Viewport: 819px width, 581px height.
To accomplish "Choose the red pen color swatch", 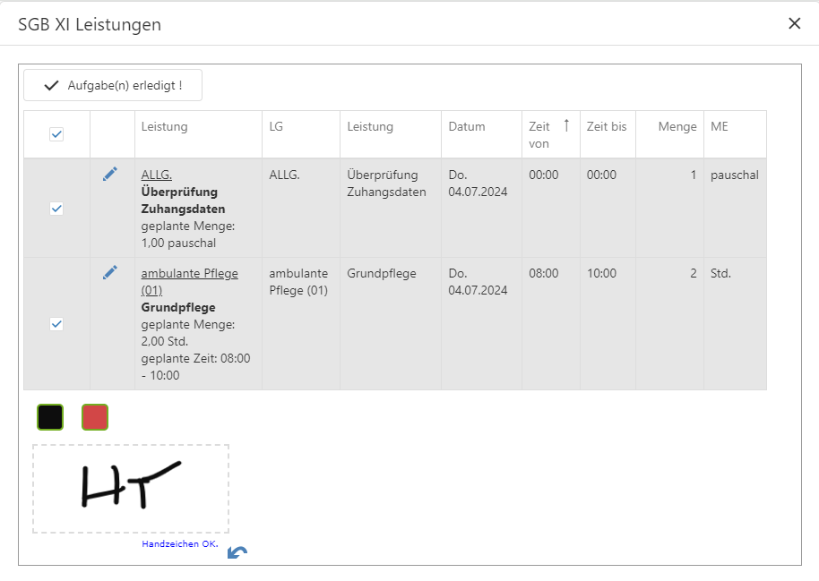I will (95, 417).
